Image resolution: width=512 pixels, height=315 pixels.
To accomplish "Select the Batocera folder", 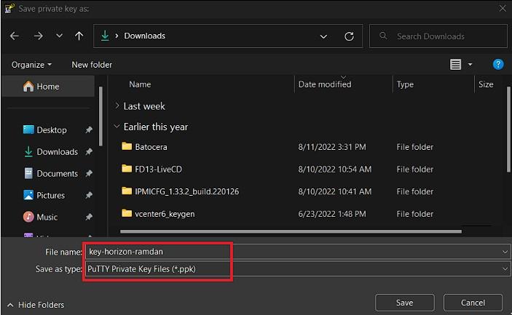I will tap(151, 147).
